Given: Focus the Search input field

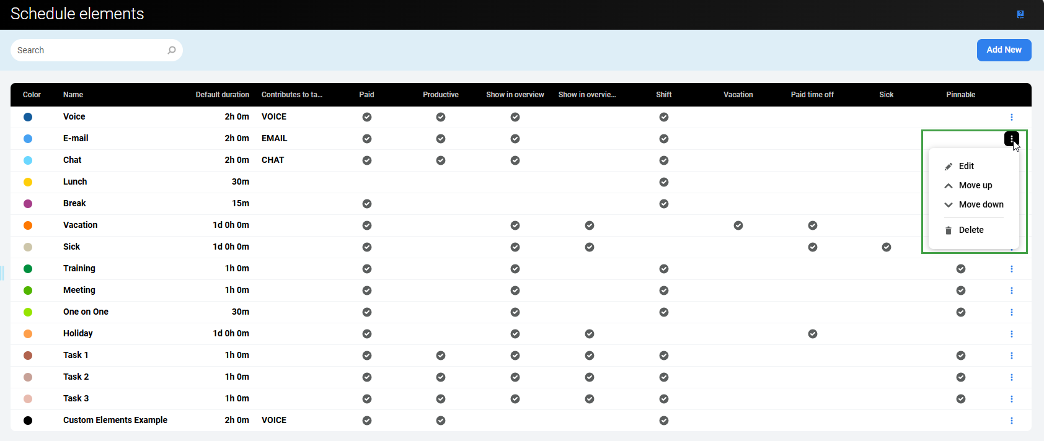Looking at the screenshot, I should (90, 50).
